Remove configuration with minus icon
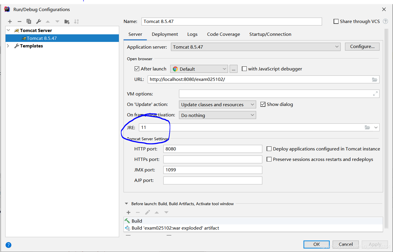Viewport: 393px width, 252px height. pos(20,22)
